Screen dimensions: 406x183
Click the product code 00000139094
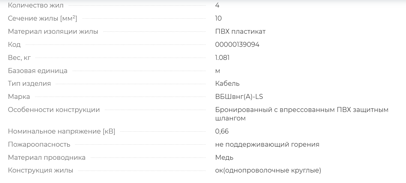click(237, 45)
